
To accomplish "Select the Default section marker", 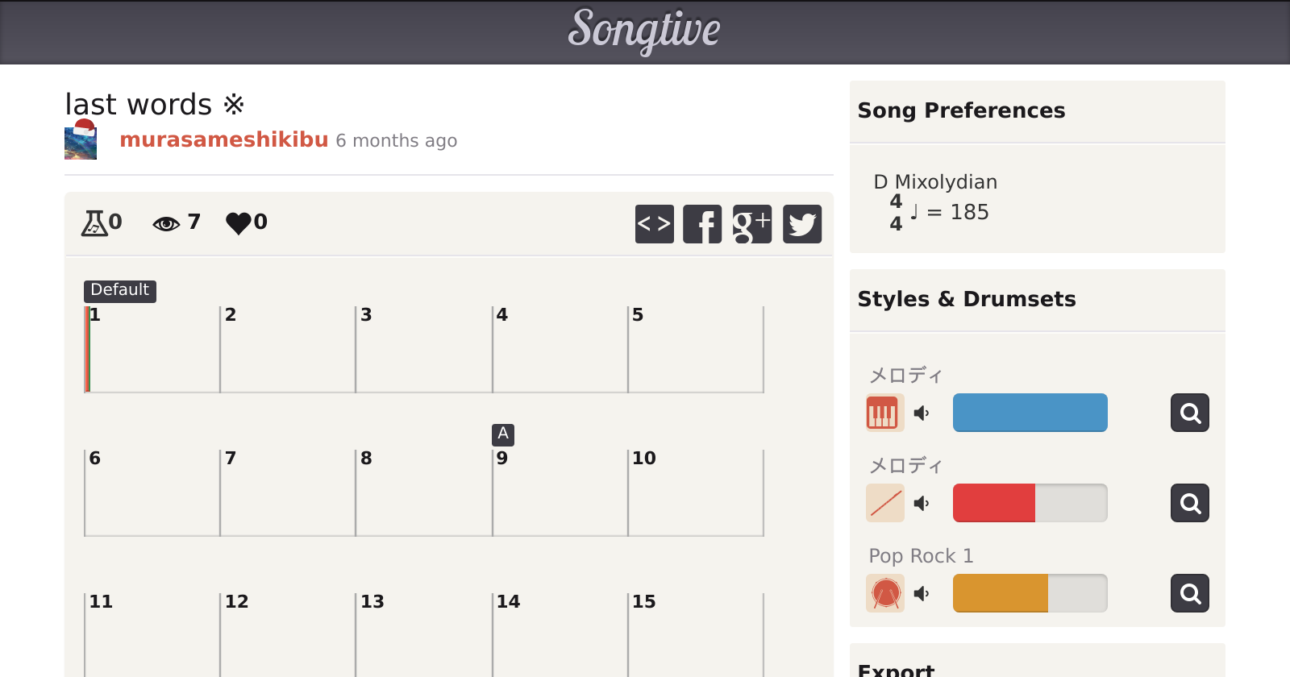I will point(119,290).
